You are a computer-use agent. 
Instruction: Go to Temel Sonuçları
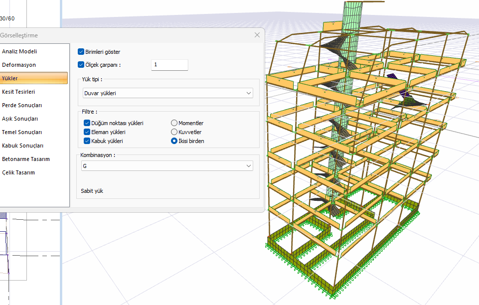[22, 132]
